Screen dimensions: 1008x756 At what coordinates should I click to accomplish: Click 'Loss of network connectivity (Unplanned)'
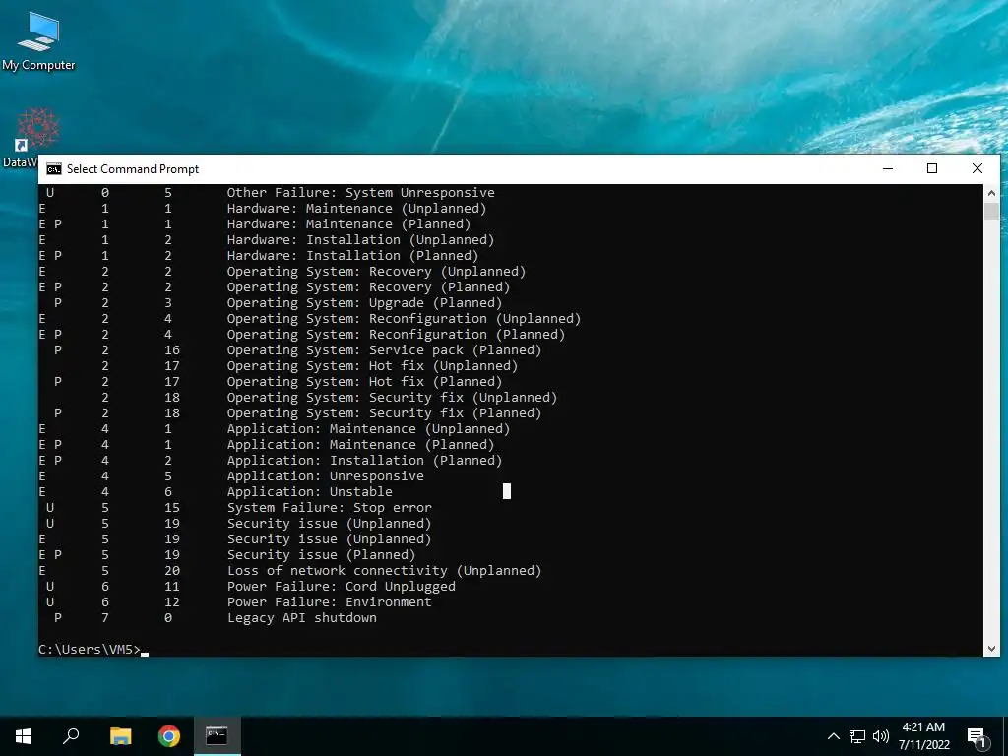[384, 570]
